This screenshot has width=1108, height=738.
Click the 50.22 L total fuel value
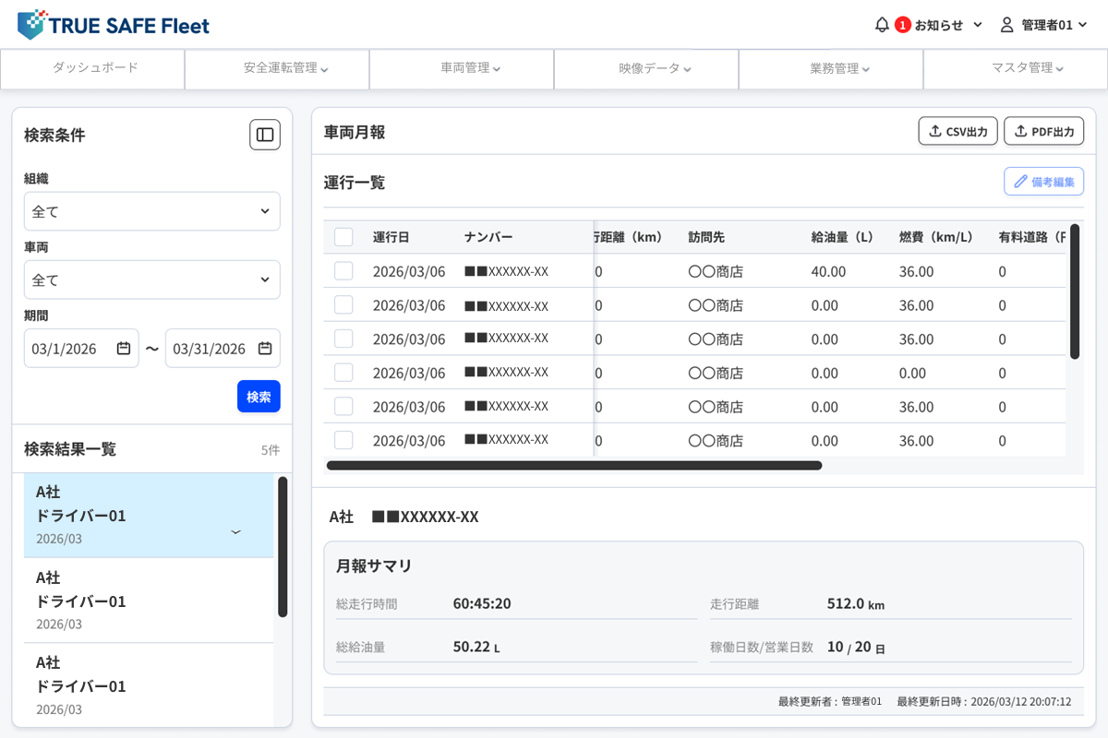pyautogui.click(x=476, y=647)
